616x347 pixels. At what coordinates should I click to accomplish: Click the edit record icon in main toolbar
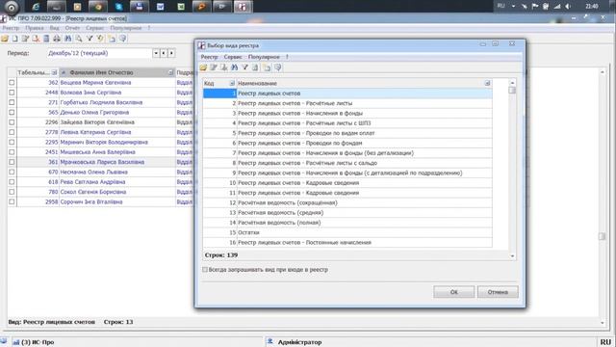click(x=26, y=39)
